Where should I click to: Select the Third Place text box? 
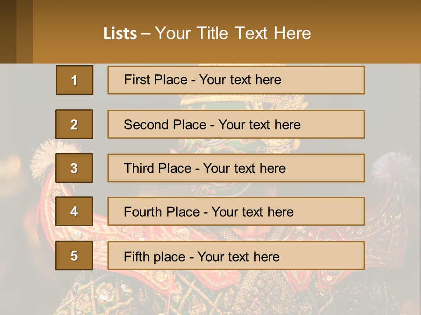pyautogui.click(x=236, y=168)
